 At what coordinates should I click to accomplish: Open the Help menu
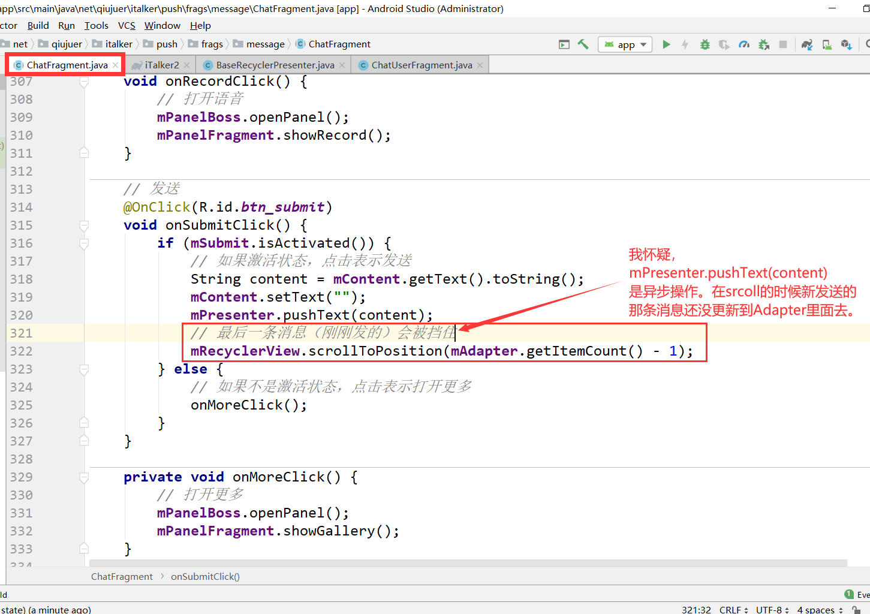coord(200,25)
